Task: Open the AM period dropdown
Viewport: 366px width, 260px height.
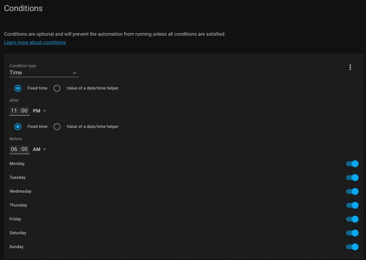Action: [39, 149]
